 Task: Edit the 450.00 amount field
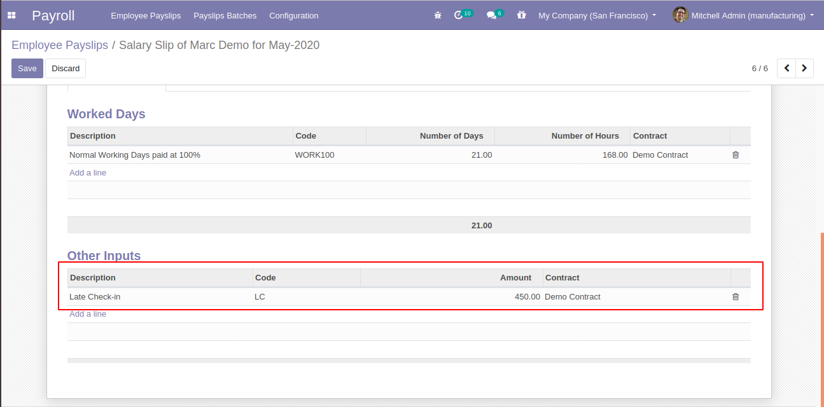tap(527, 296)
